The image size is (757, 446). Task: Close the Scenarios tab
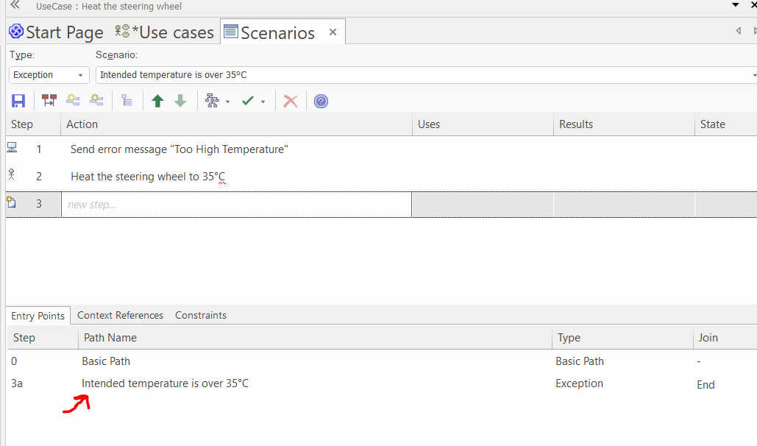(x=333, y=32)
